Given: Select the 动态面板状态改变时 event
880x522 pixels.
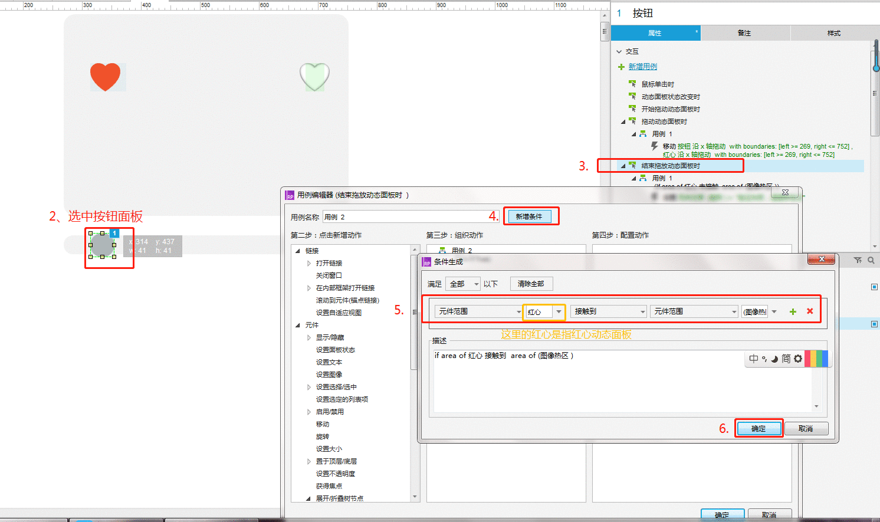Looking at the screenshot, I should (x=671, y=97).
